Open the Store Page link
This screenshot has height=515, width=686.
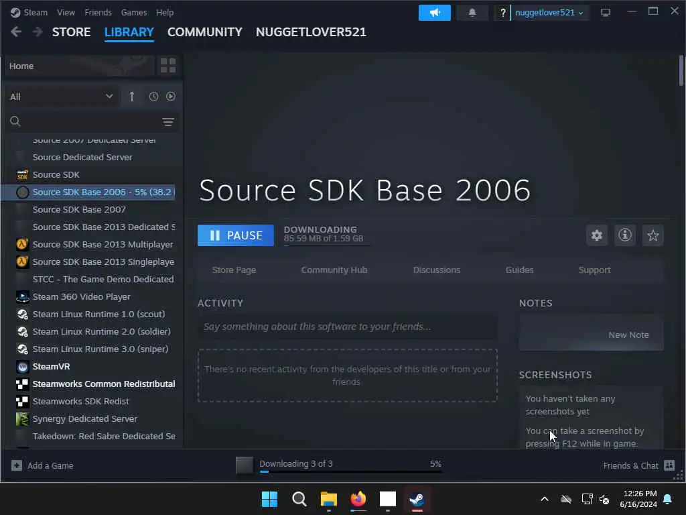point(234,270)
